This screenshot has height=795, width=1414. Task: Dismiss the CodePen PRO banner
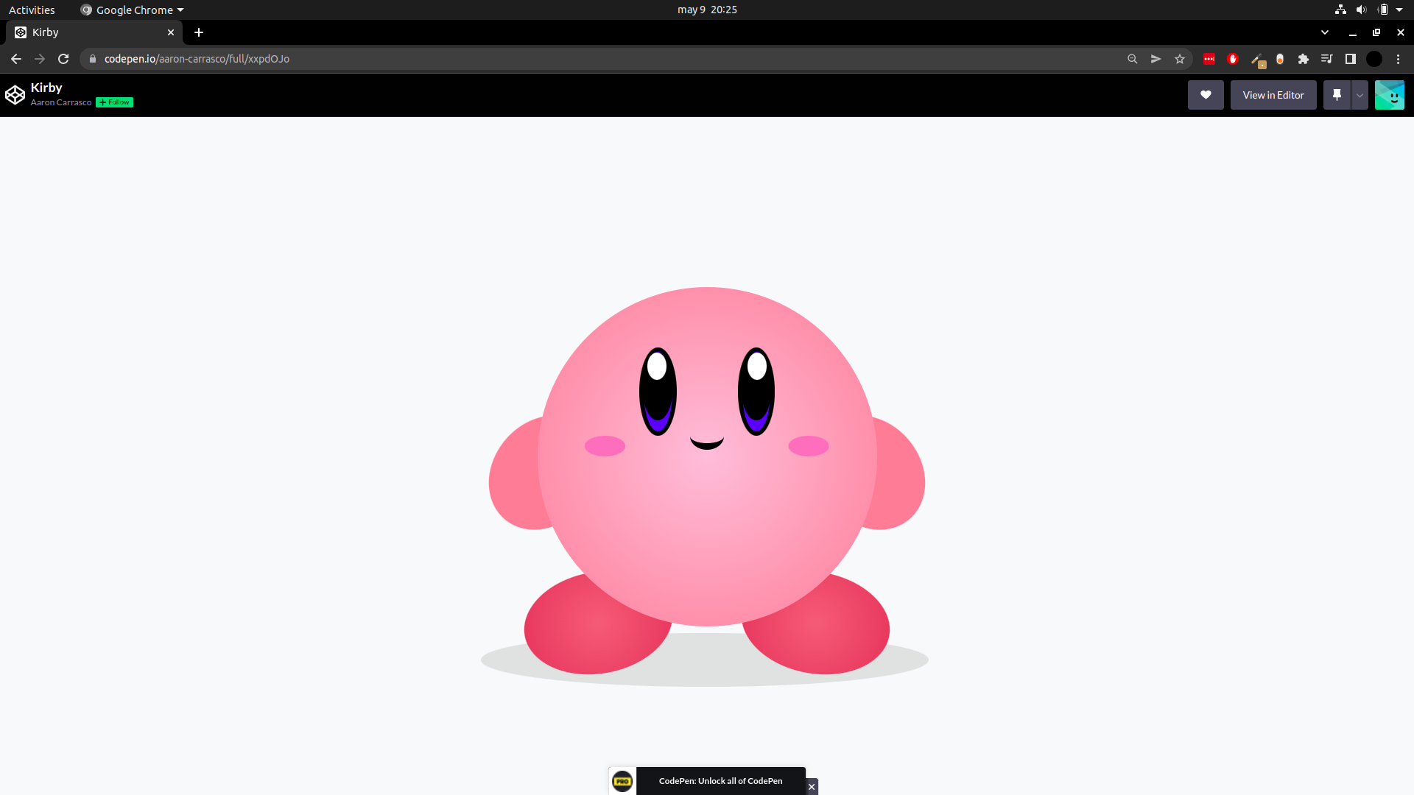click(812, 787)
